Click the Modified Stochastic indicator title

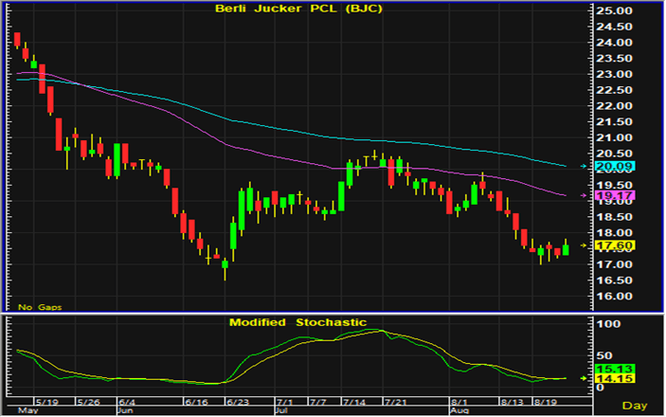[297, 323]
